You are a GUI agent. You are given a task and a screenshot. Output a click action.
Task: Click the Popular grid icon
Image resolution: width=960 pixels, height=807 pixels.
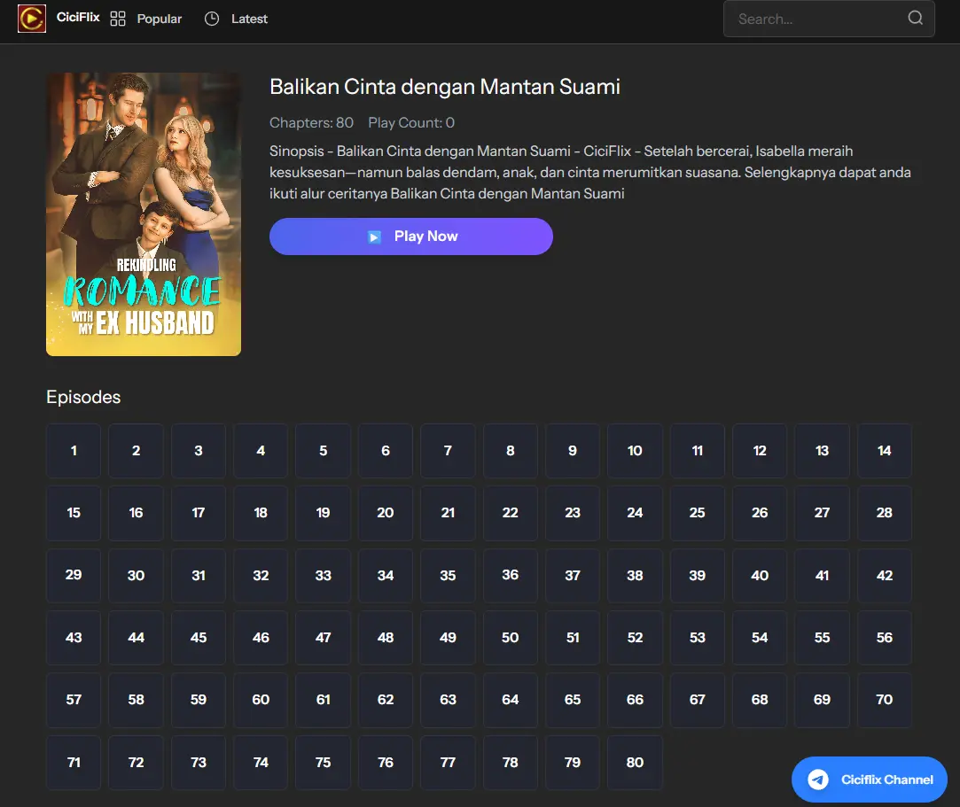click(x=118, y=19)
